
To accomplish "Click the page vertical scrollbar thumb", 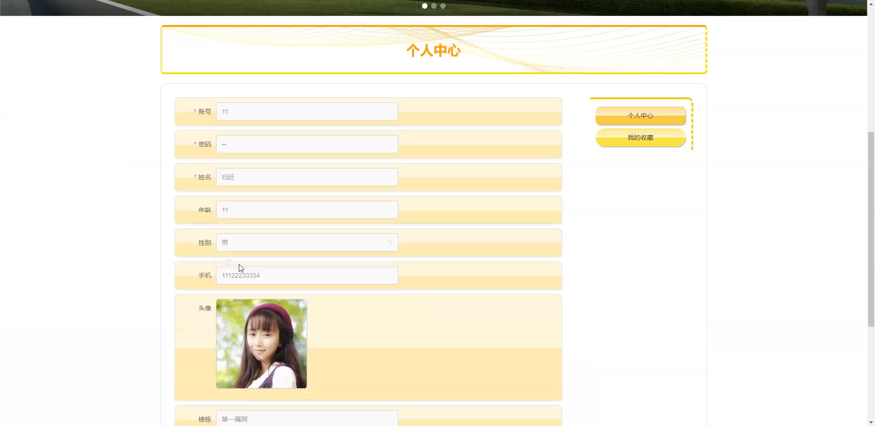I will [871, 229].
